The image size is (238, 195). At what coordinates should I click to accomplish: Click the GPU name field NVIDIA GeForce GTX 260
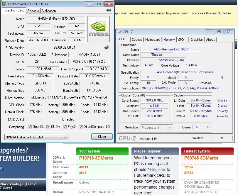point(56,19)
